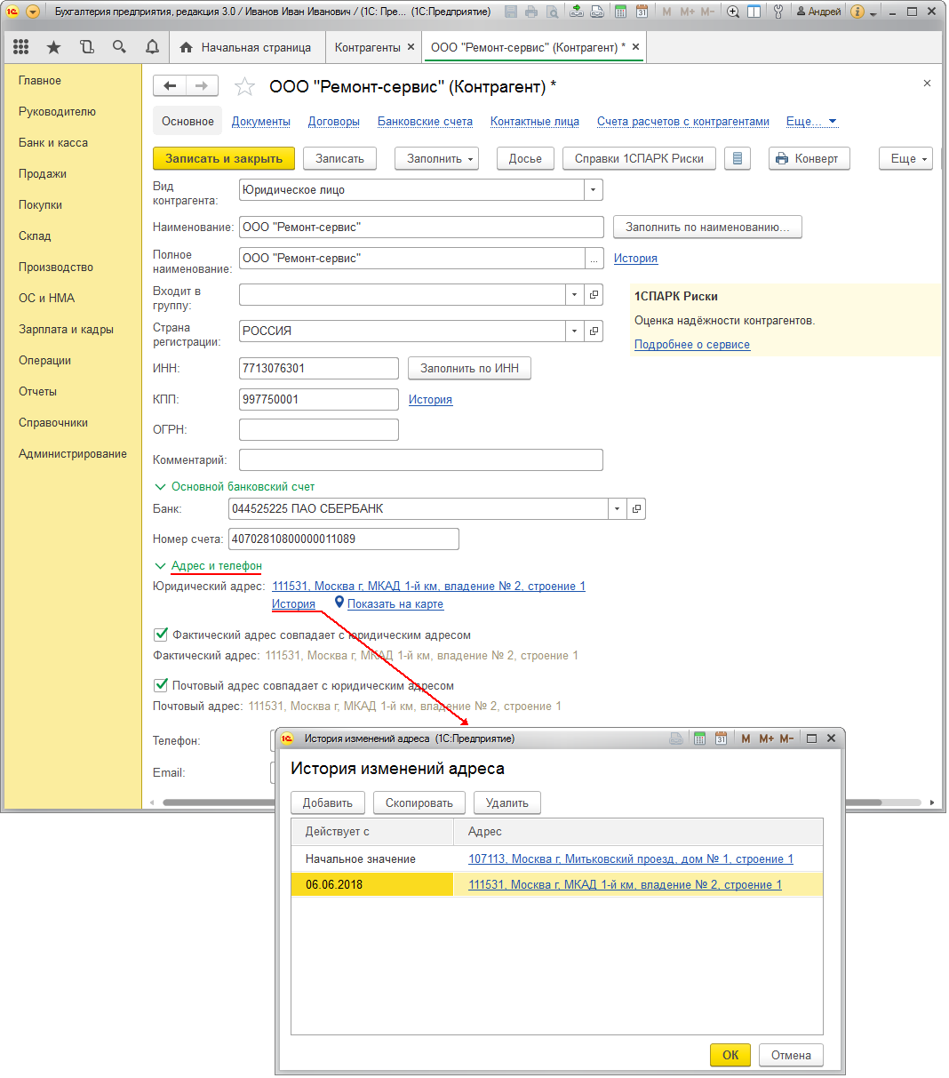Open Страна регистрации dropdown arrow
949x1078 pixels.
pyautogui.click(x=575, y=331)
